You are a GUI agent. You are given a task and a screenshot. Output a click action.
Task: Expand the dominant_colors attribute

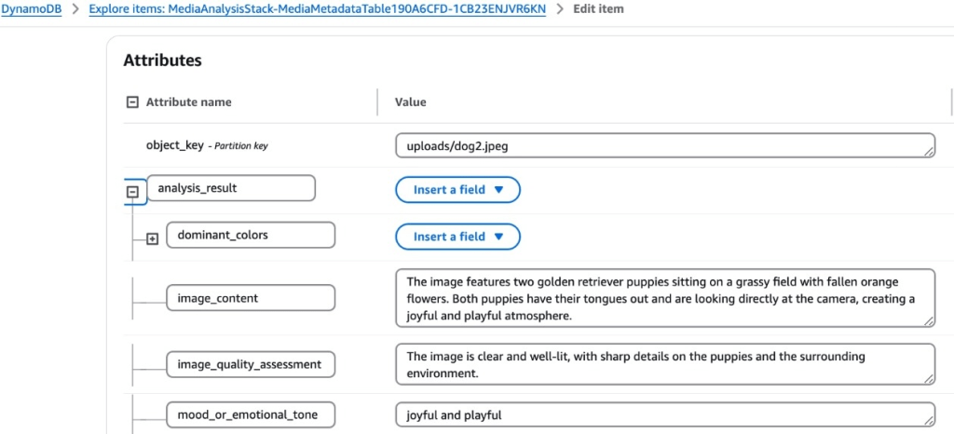[153, 239]
